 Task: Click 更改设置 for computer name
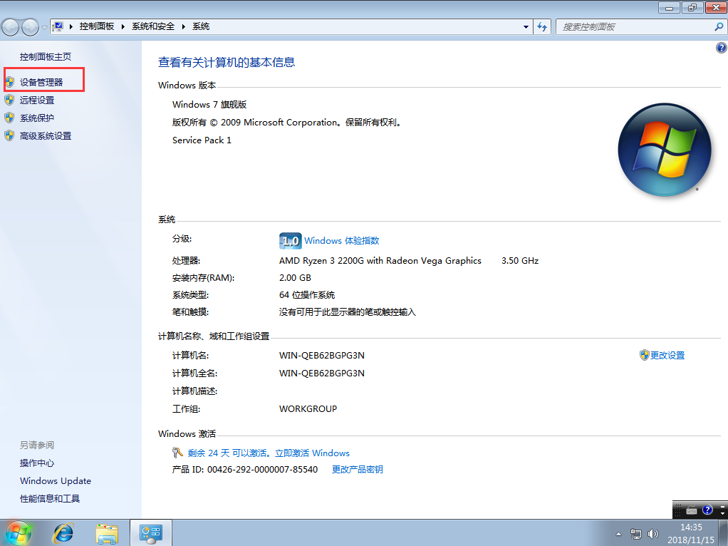coord(667,356)
